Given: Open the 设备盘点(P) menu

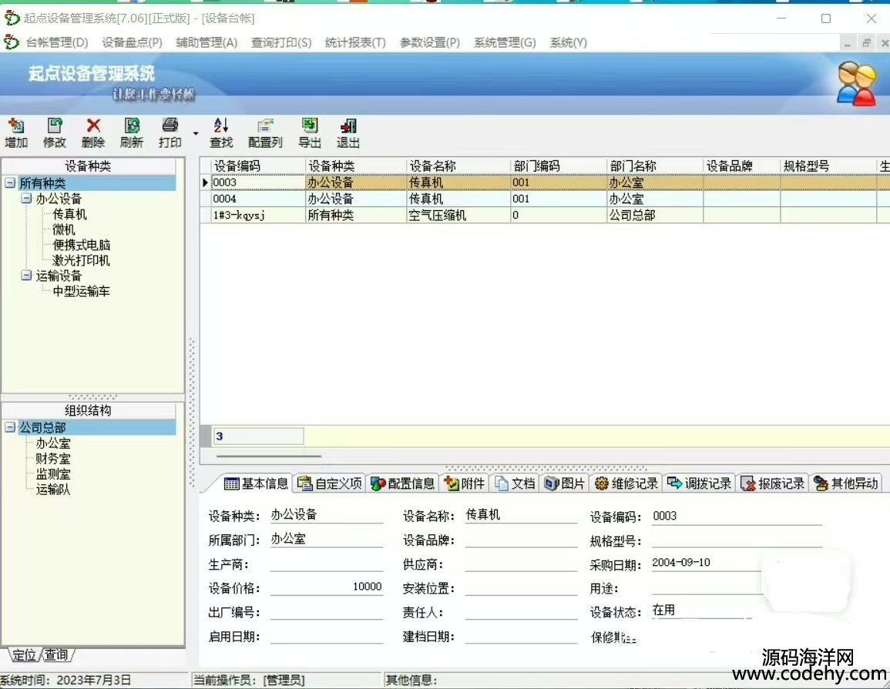Looking at the screenshot, I should pyautogui.click(x=132, y=42).
